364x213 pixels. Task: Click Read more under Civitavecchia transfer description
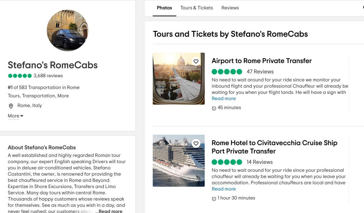[223, 189]
